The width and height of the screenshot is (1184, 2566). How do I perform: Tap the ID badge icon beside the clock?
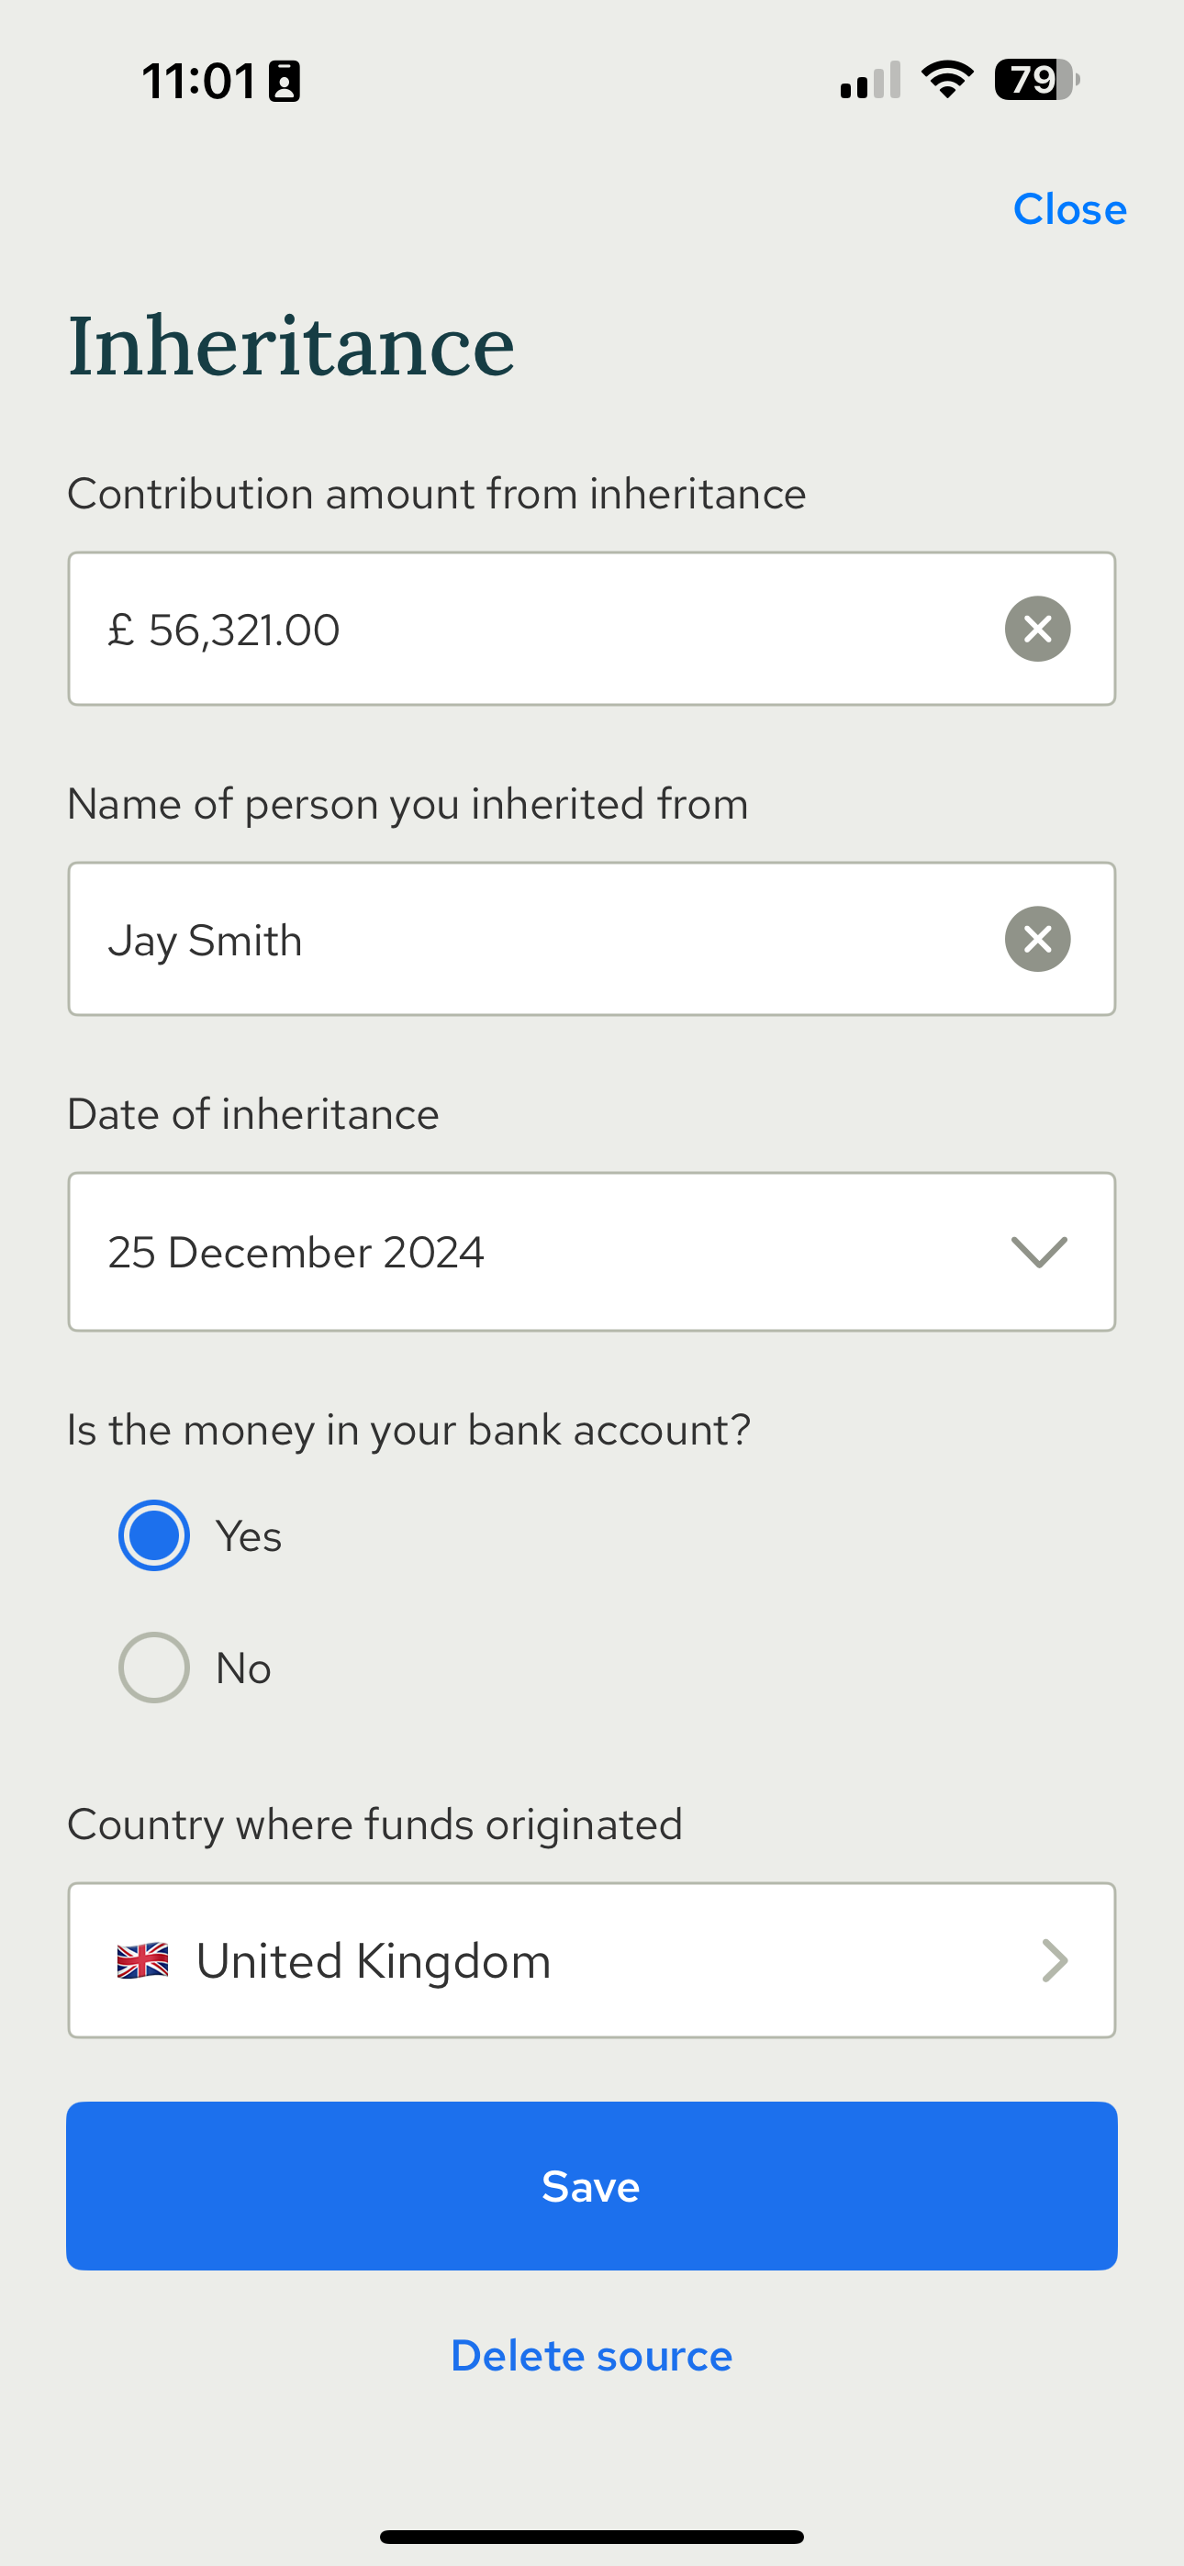click(284, 81)
